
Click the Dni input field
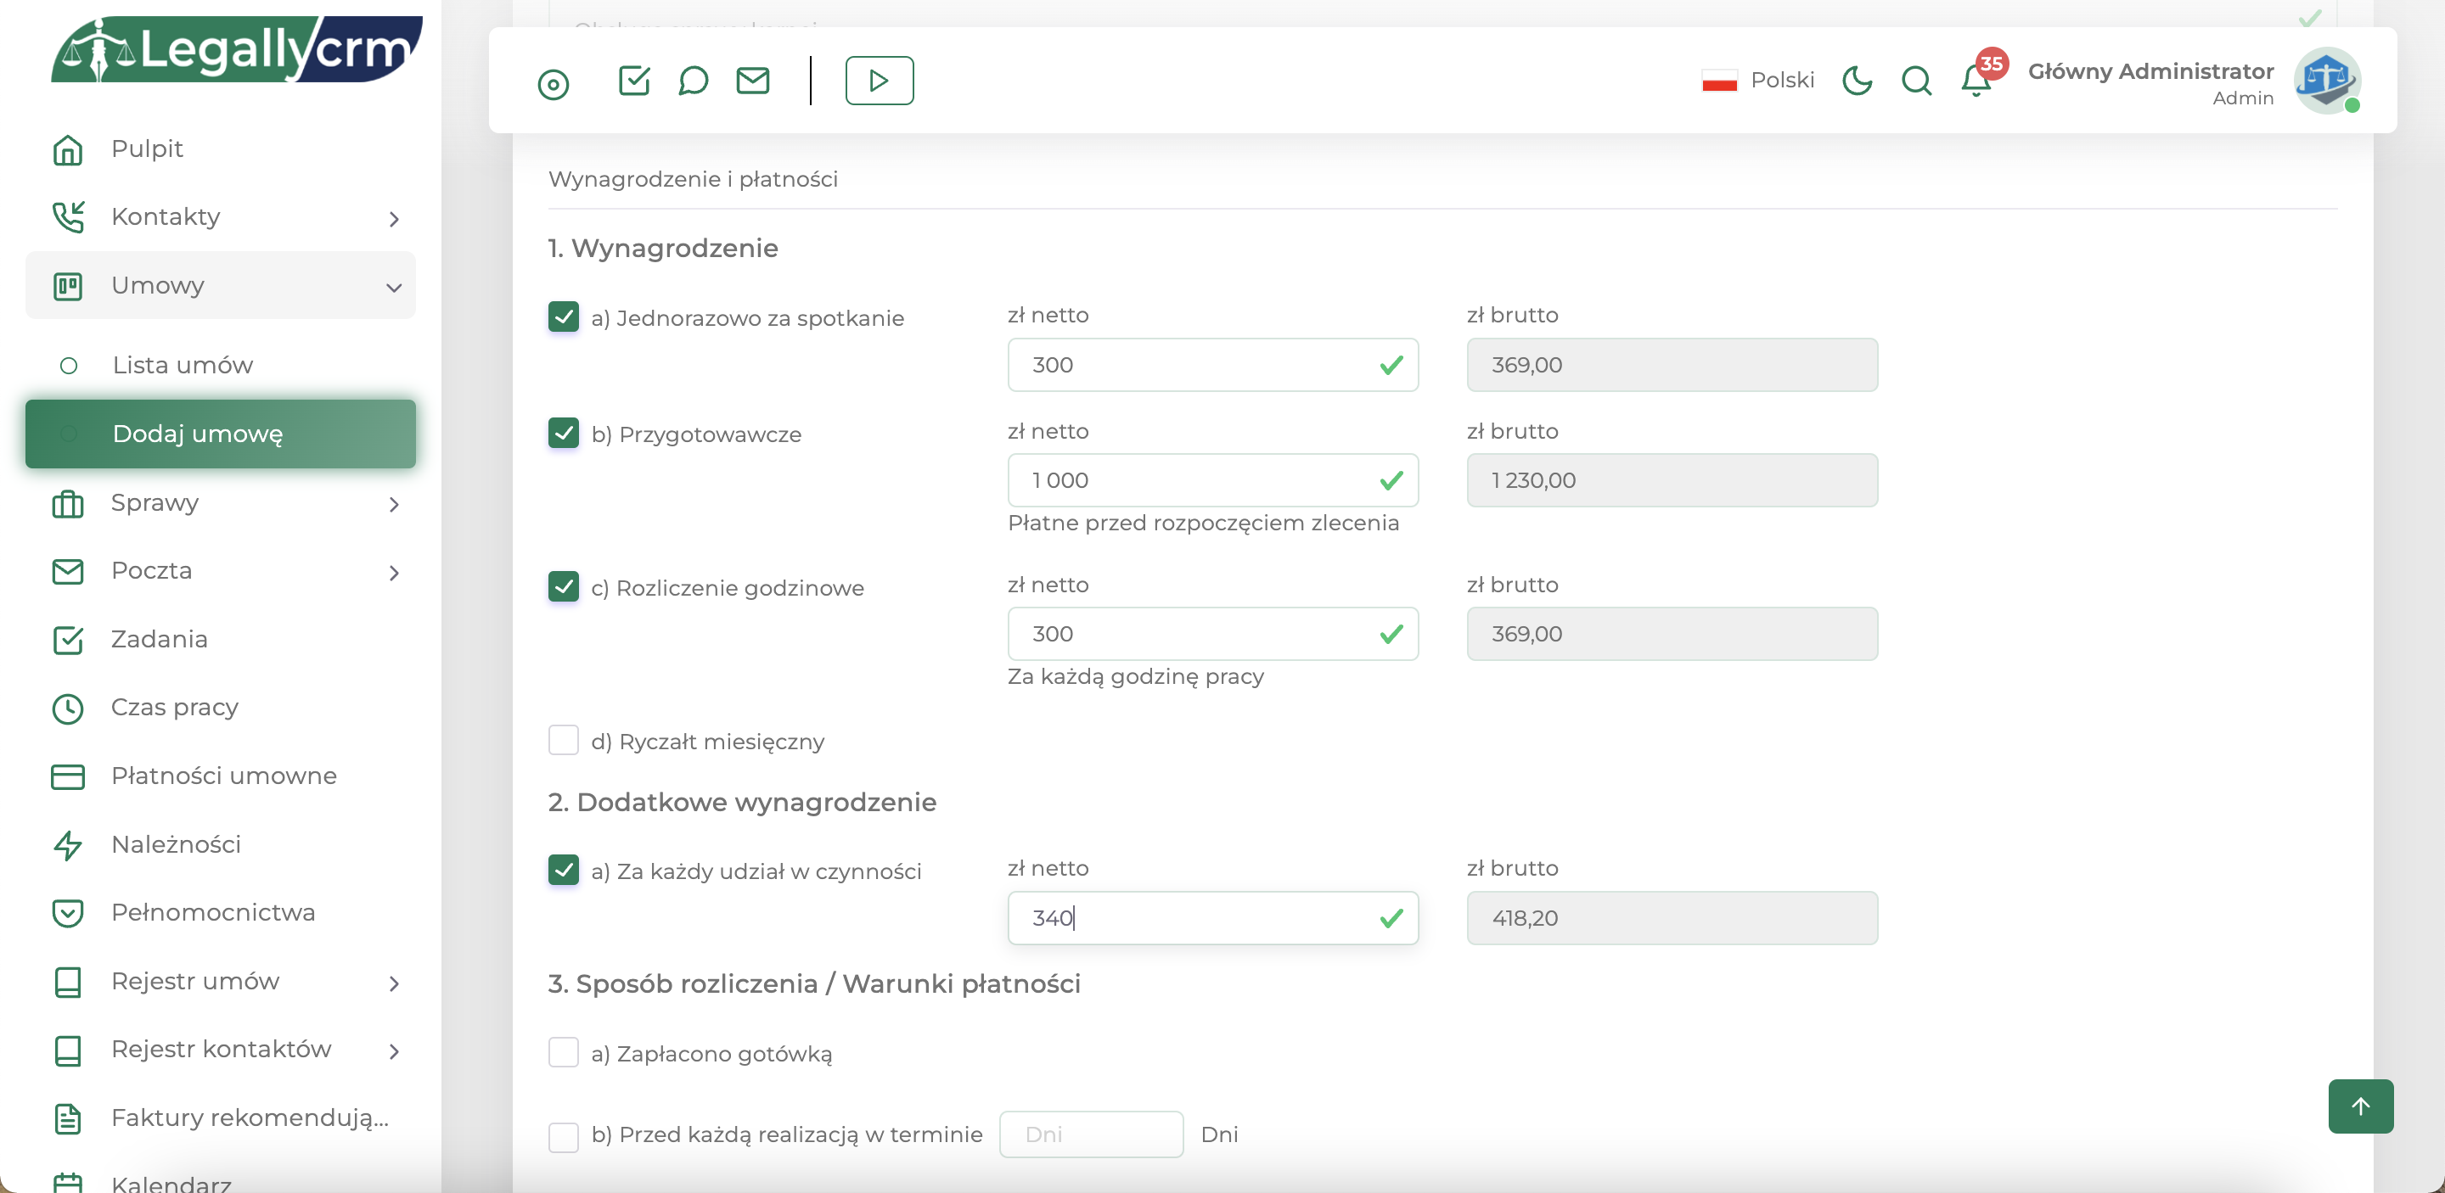click(x=1091, y=1134)
